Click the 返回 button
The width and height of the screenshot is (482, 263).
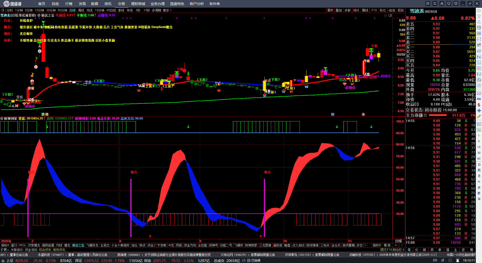[x=401, y=10]
